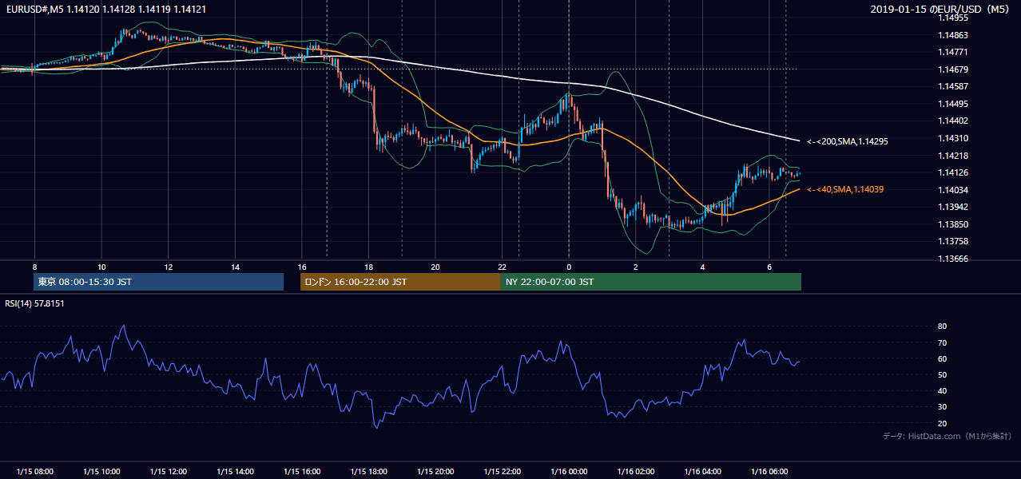Click the RSI 60 level label
This screenshot has height=479, width=1021.
(942, 358)
